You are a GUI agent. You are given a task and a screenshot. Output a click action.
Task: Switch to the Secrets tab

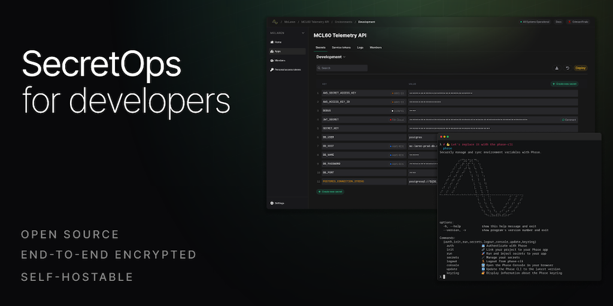click(x=321, y=48)
